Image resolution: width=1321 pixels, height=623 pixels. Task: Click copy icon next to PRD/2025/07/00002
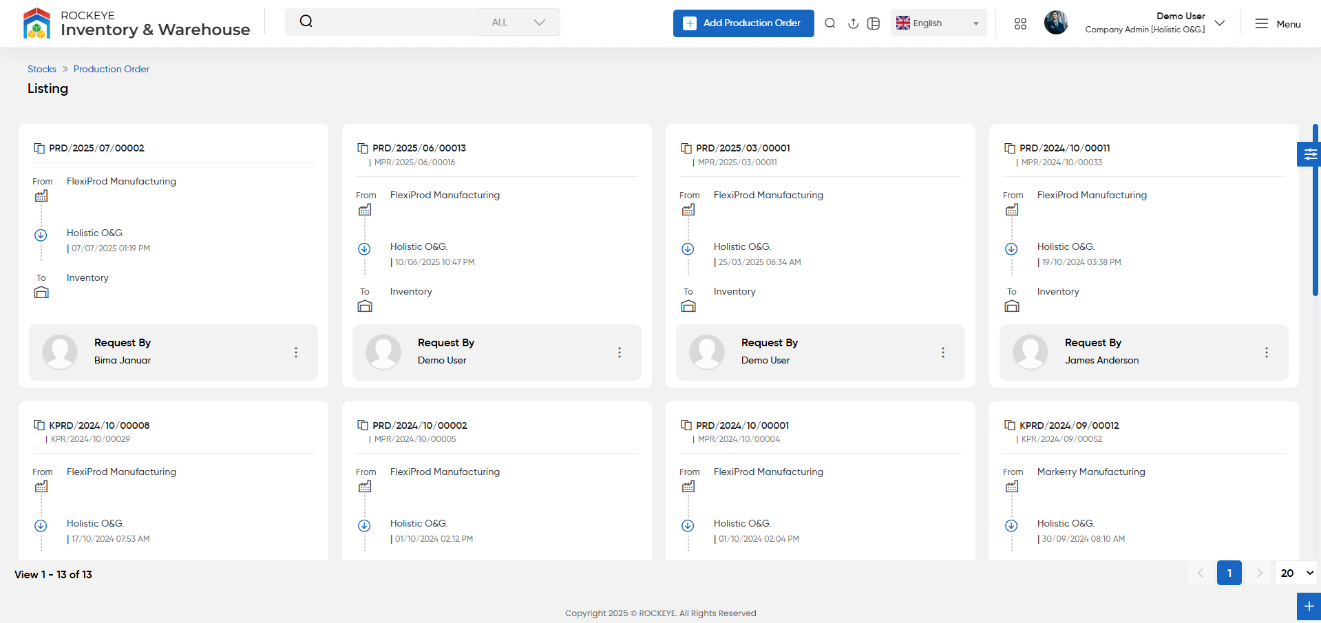coord(39,148)
